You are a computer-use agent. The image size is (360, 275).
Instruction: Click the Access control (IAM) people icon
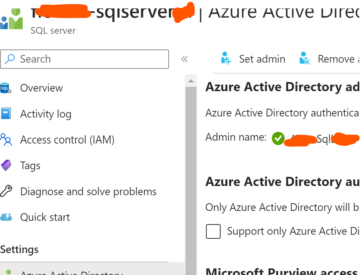[6, 140]
